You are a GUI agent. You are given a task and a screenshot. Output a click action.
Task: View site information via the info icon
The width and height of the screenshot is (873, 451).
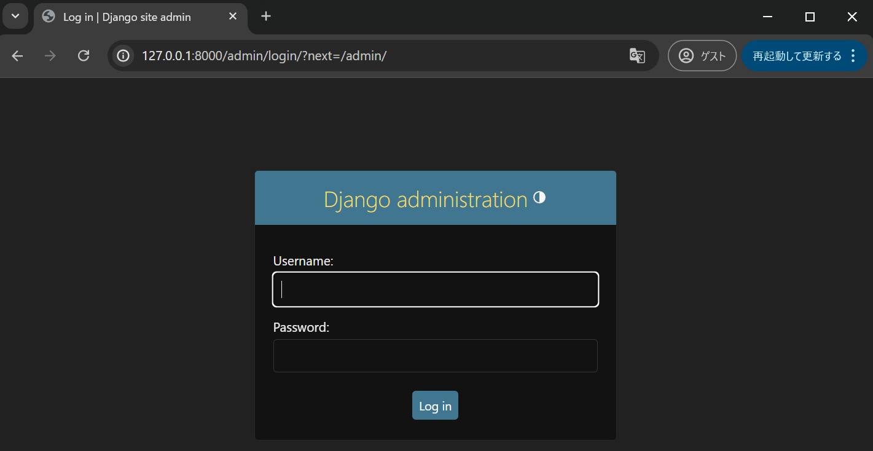pyautogui.click(x=123, y=56)
